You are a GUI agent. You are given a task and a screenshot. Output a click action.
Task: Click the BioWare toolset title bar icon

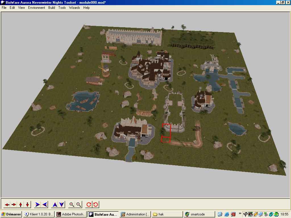tap(3, 2)
